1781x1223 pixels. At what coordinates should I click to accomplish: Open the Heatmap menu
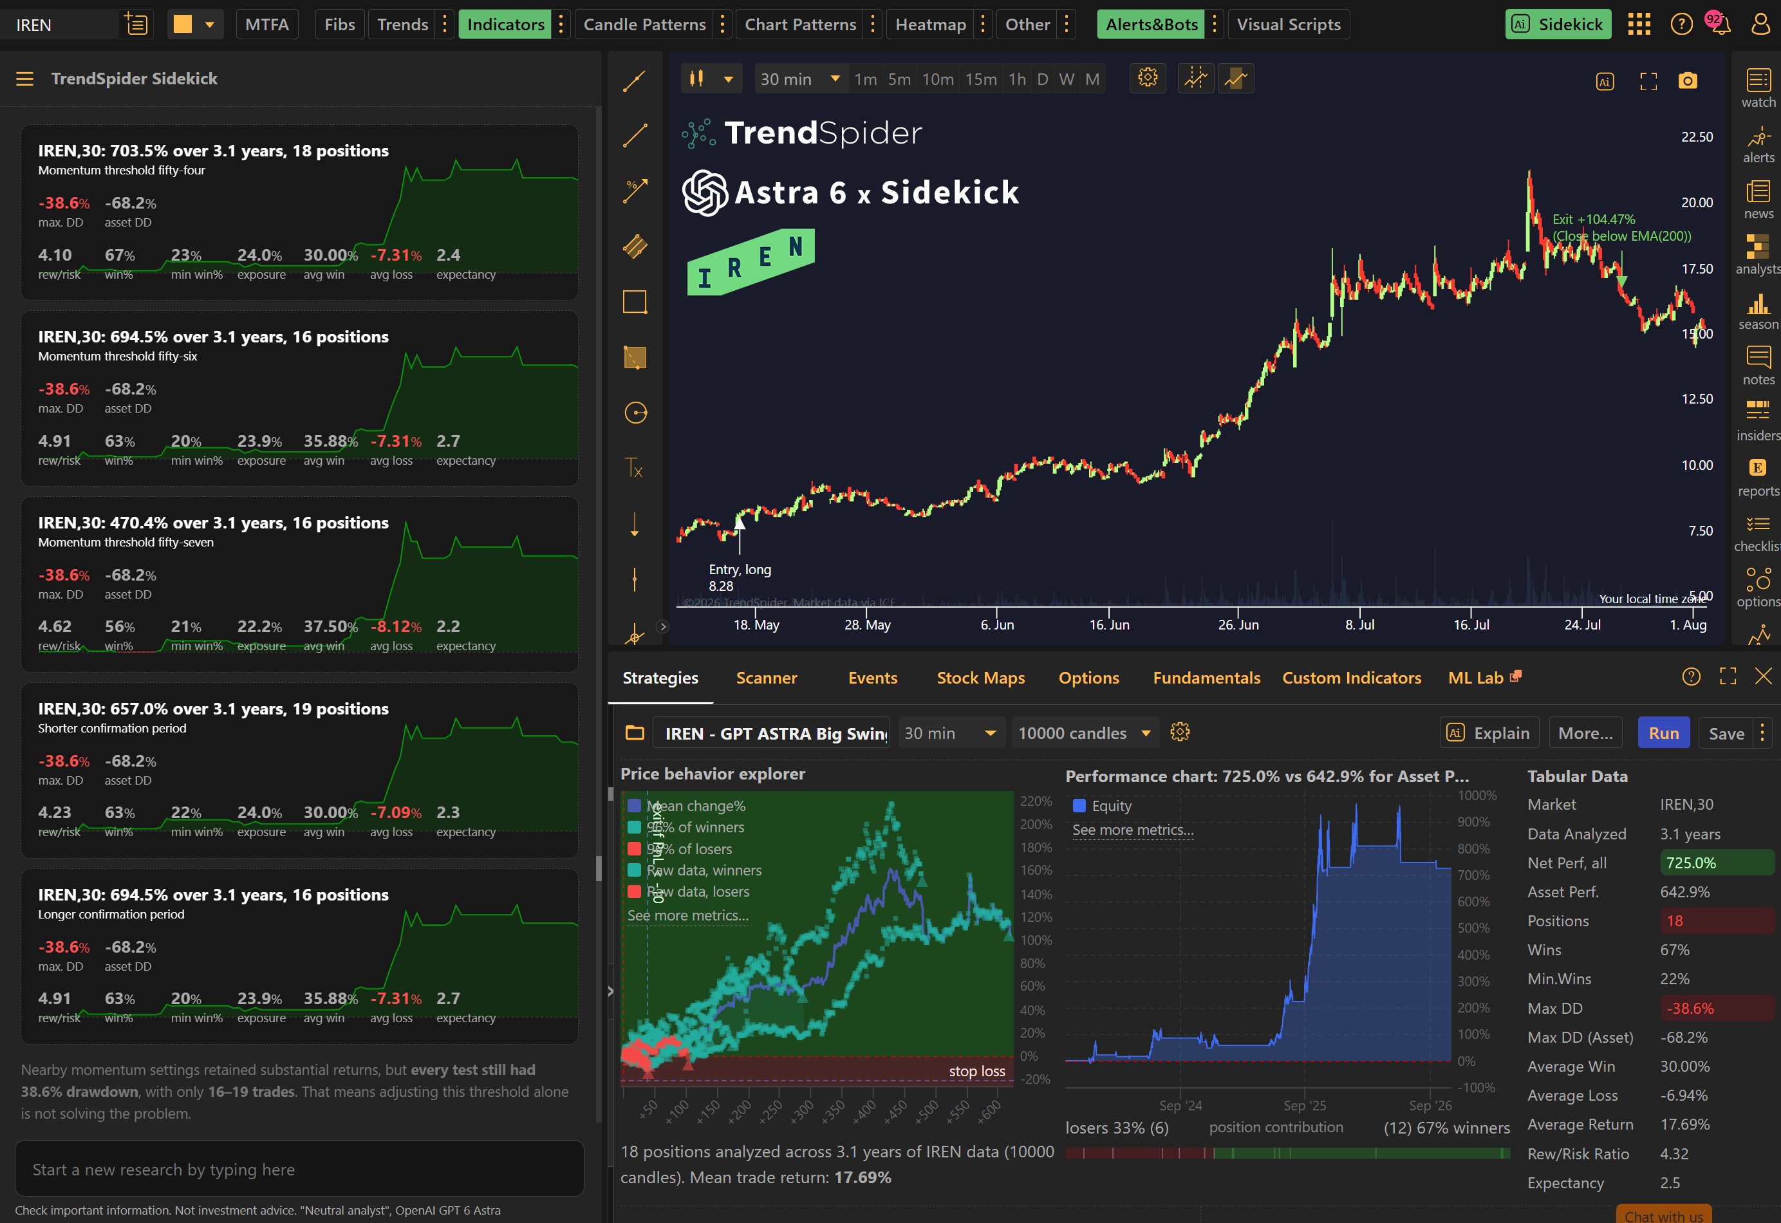[930, 24]
